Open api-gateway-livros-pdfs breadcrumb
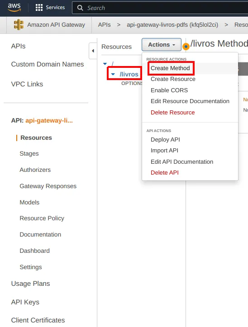This screenshot has width=248, height=327. [x=172, y=24]
